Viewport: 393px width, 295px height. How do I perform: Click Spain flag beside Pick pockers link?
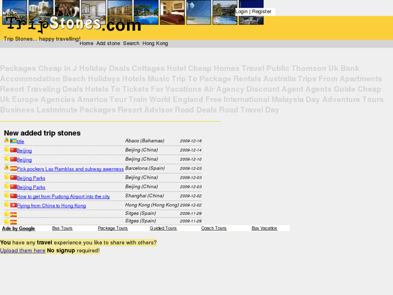pos(14,168)
